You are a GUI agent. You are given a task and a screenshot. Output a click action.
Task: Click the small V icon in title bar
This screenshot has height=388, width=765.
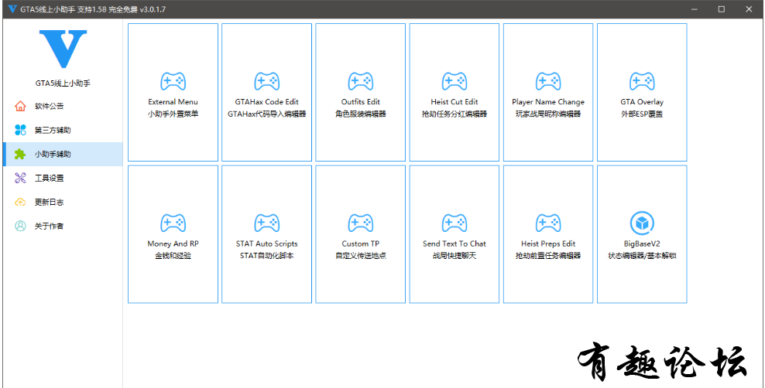12,9
